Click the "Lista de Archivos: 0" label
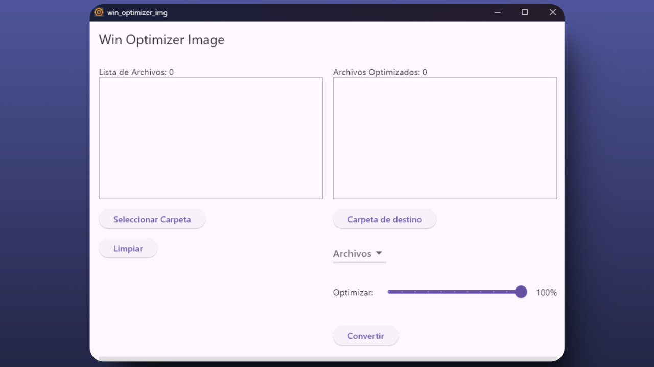654x367 pixels. 136,72
